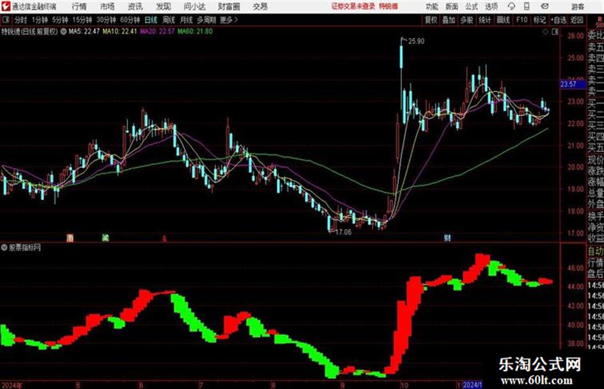604x389 pixels.
Task: Open the 公式 menu
Action: click(x=472, y=6)
